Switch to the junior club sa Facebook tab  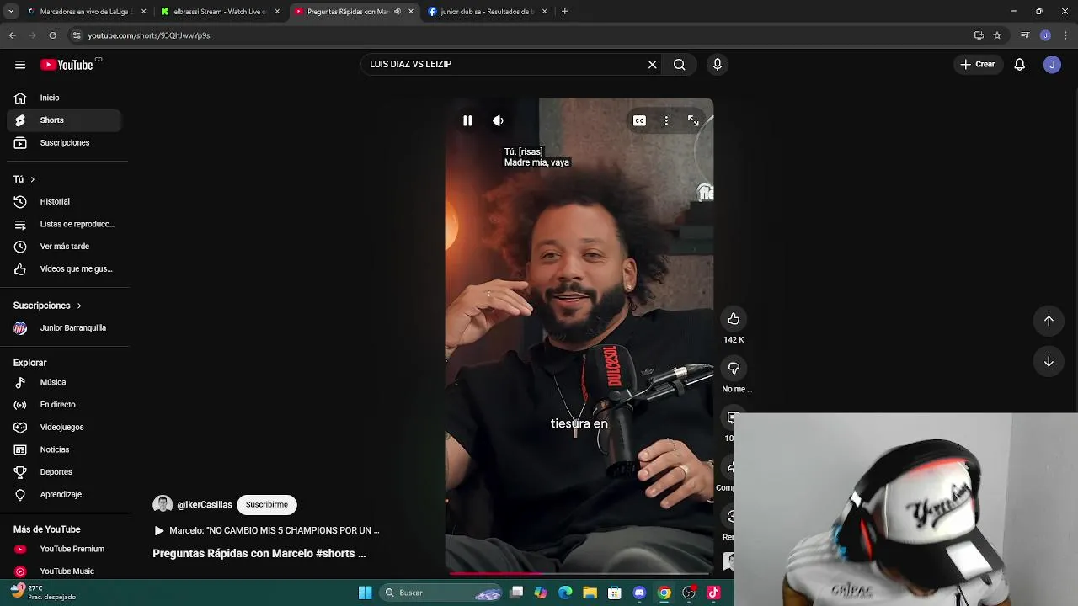click(487, 12)
